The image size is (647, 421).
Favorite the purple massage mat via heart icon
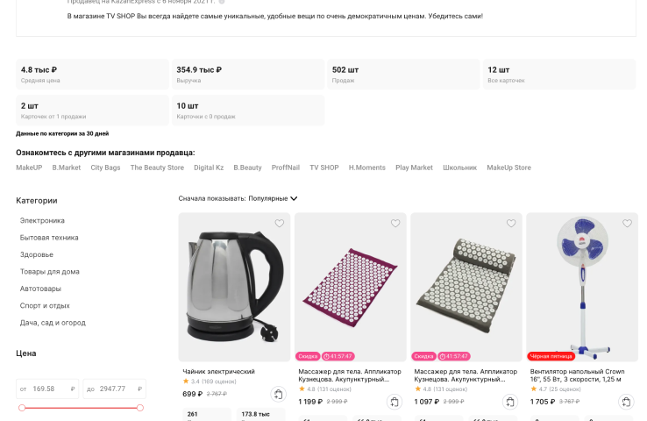395,224
